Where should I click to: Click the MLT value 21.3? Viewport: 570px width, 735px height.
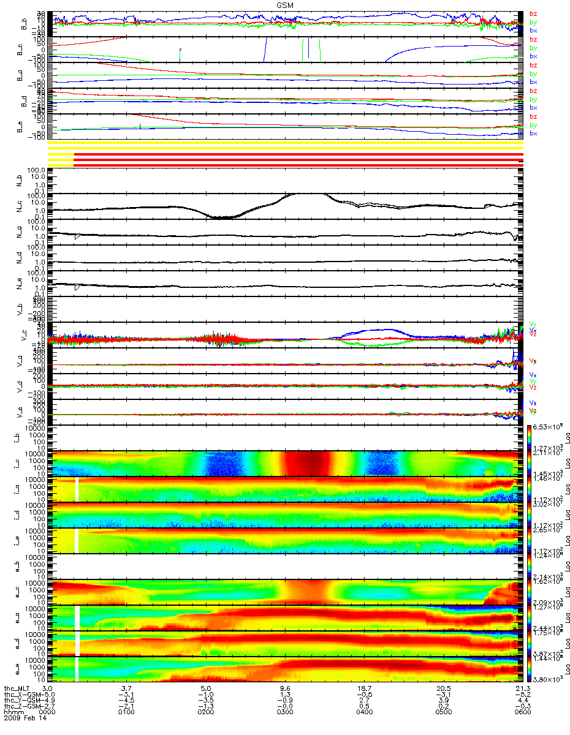522,689
